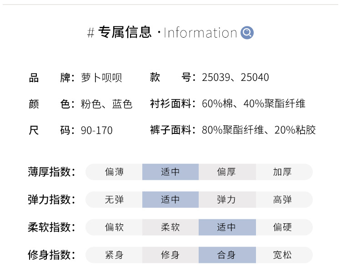This screenshot has width=341, height=276.
Task: Select 偏薄 in the 薄厚指数 row
Action: coord(114,172)
